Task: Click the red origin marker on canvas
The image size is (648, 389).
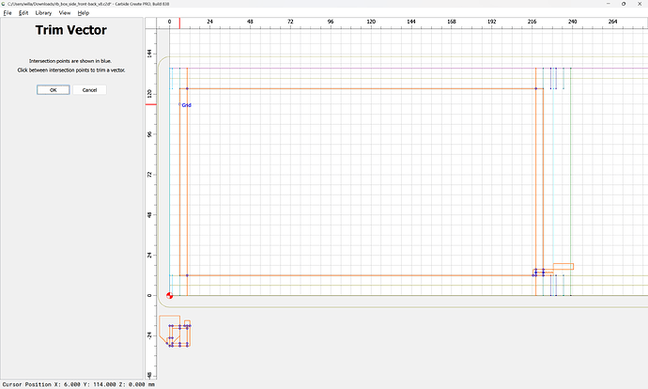Action: click(x=170, y=295)
